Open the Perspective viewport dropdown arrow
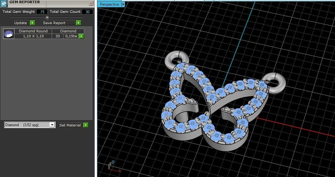The height and width of the screenshot is (177, 335). 123,4
